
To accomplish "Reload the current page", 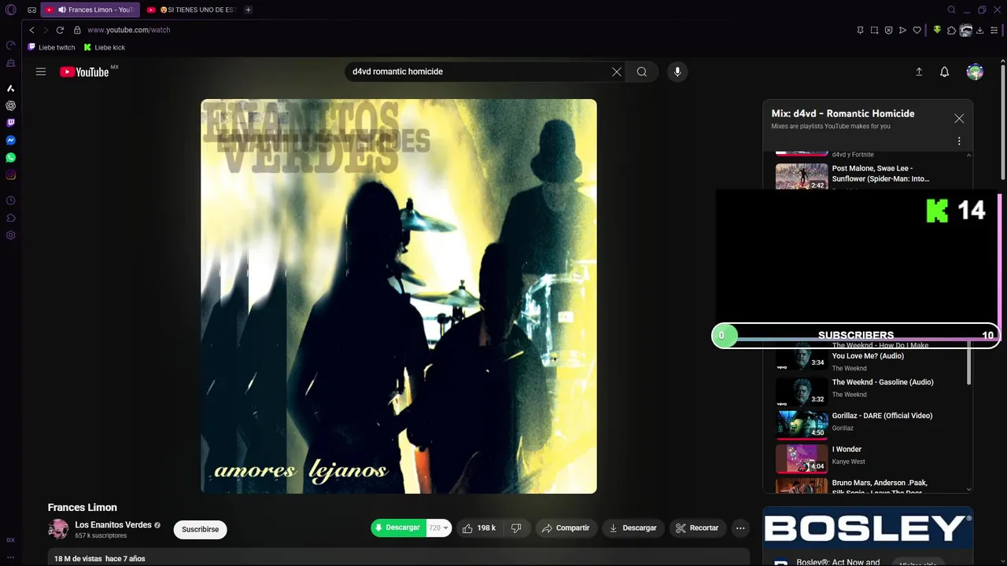I will (60, 30).
